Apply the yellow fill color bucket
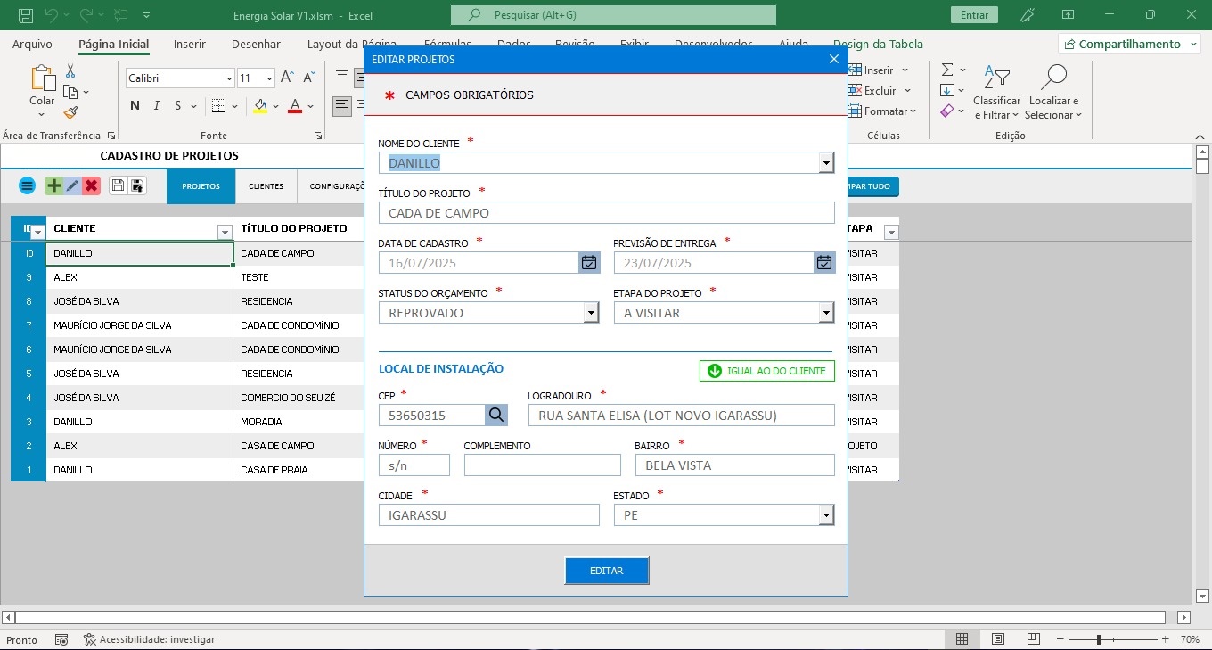Screen dimensions: 1212x650 click(260, 106)
